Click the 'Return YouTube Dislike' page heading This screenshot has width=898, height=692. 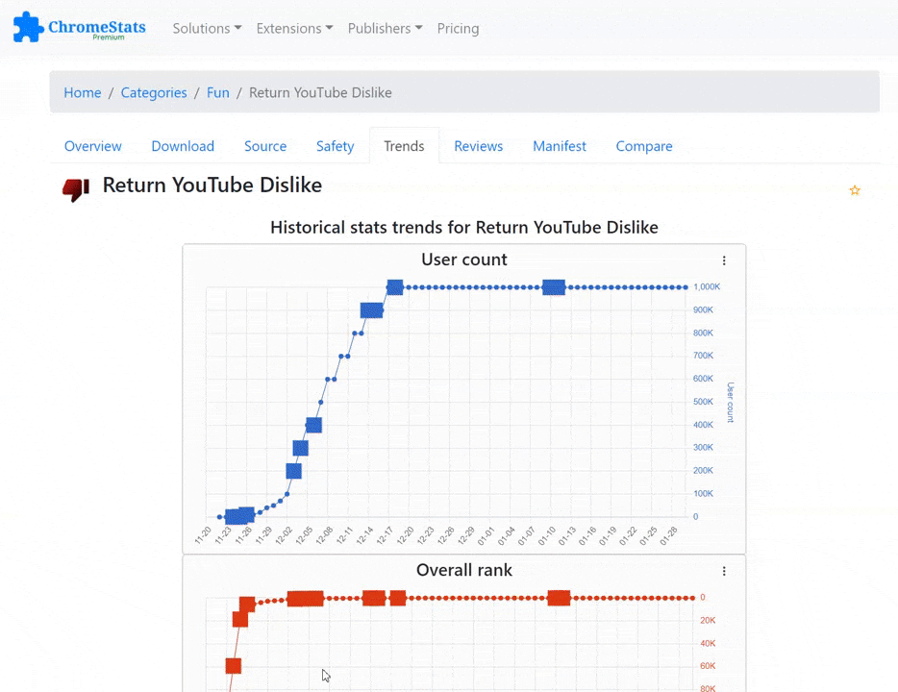pos(212,185)
